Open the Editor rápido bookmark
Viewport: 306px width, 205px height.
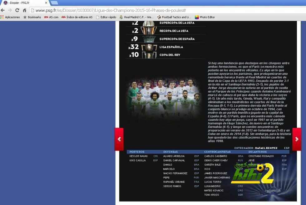[106, 17]
